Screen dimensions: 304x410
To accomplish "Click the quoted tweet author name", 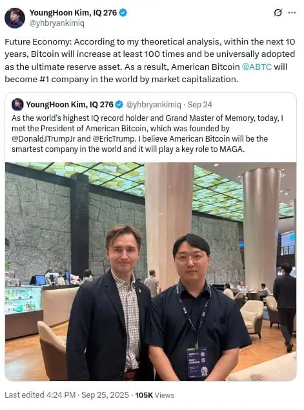I will tap(70, 105).
